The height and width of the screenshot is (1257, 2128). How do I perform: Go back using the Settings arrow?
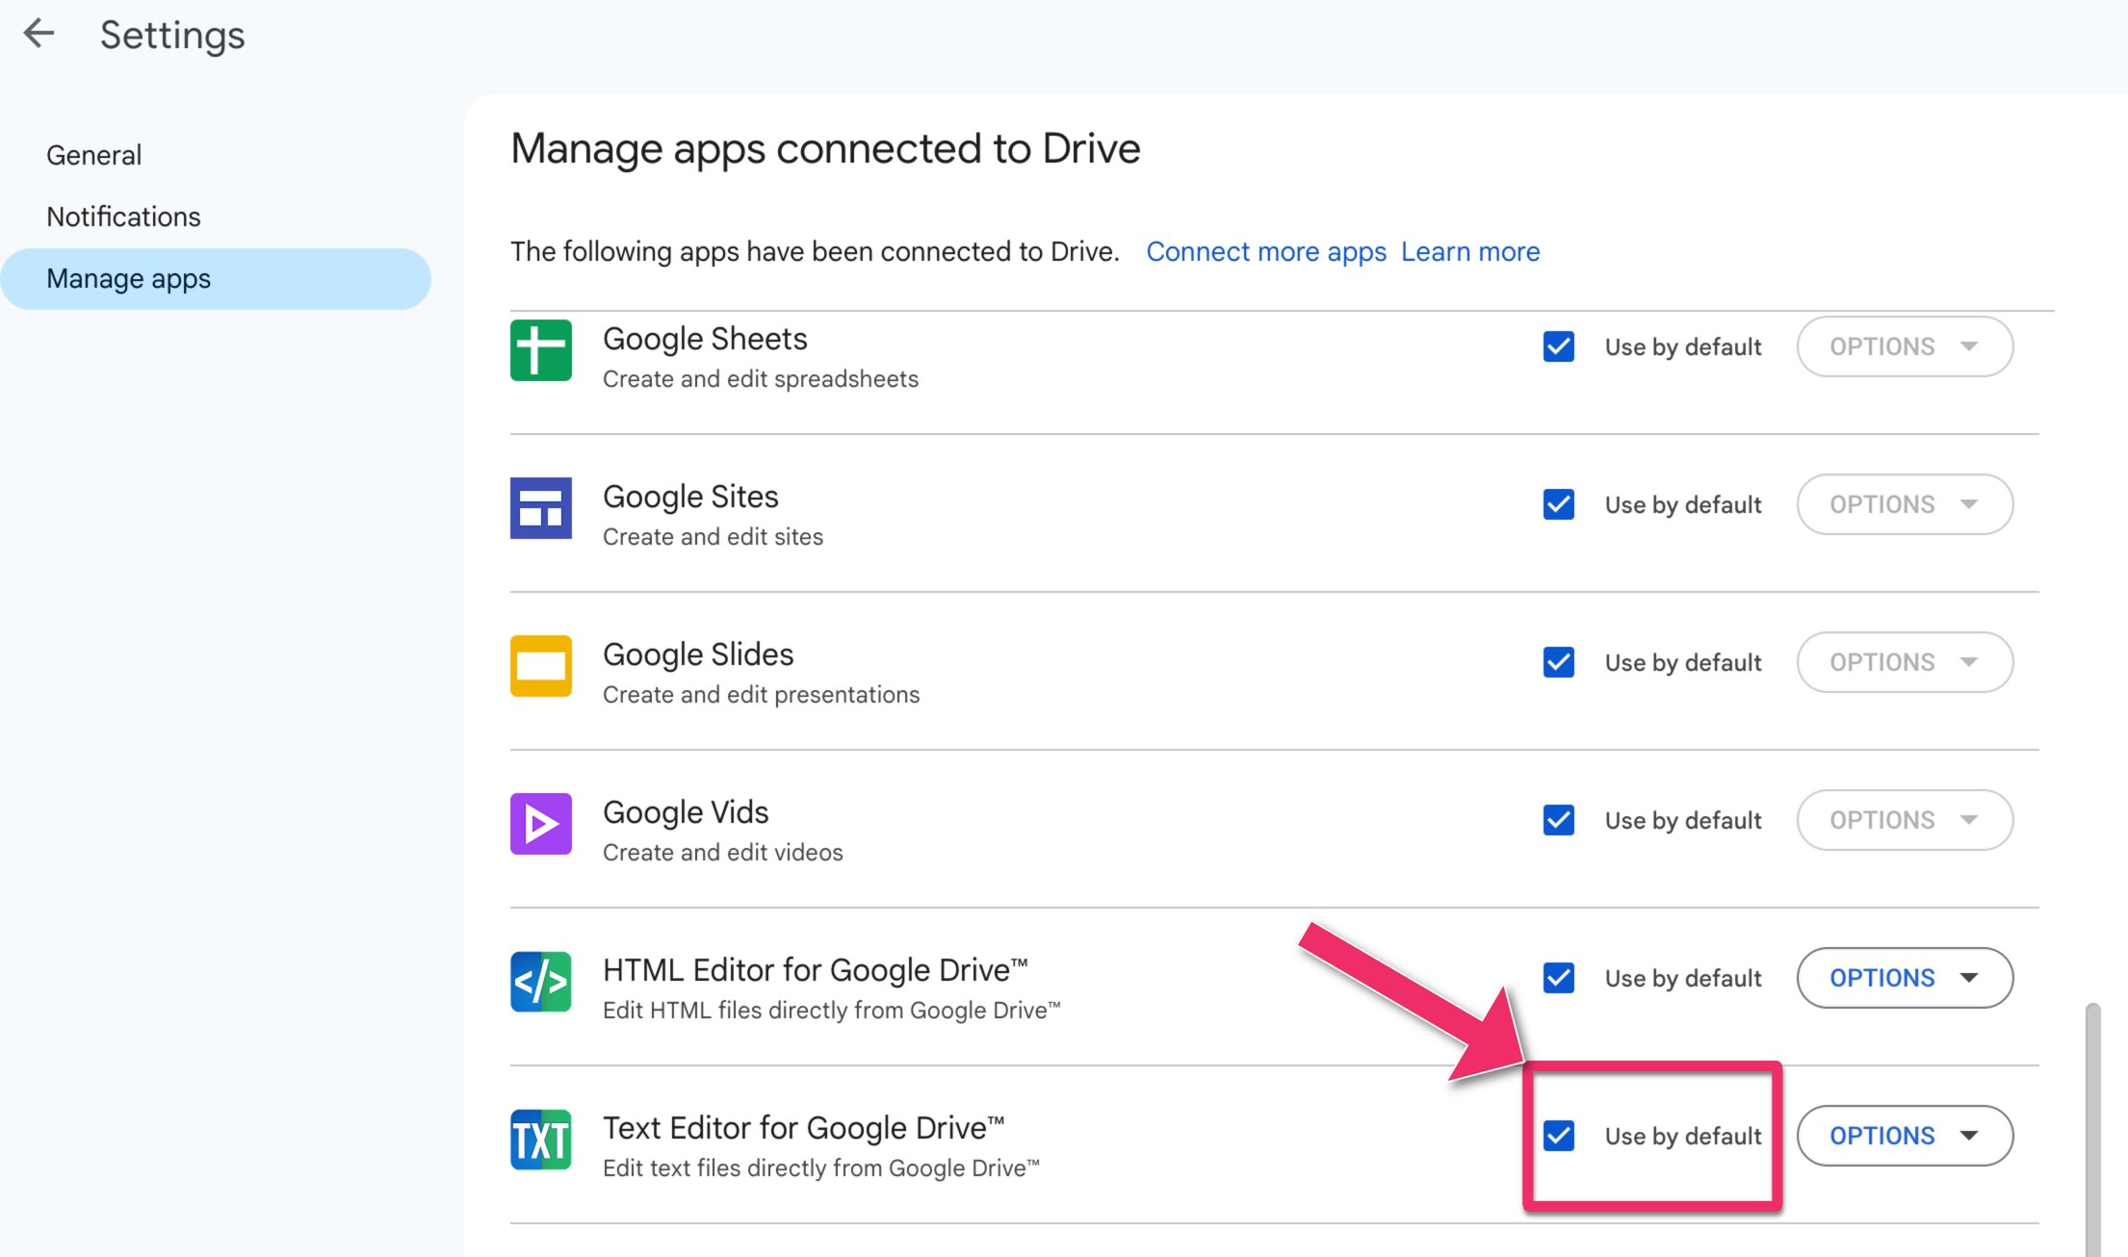point(39,34)
